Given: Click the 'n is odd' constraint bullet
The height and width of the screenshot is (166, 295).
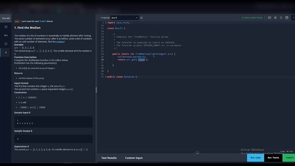Looking at the screenshot, I should click(x=22, y=102).
